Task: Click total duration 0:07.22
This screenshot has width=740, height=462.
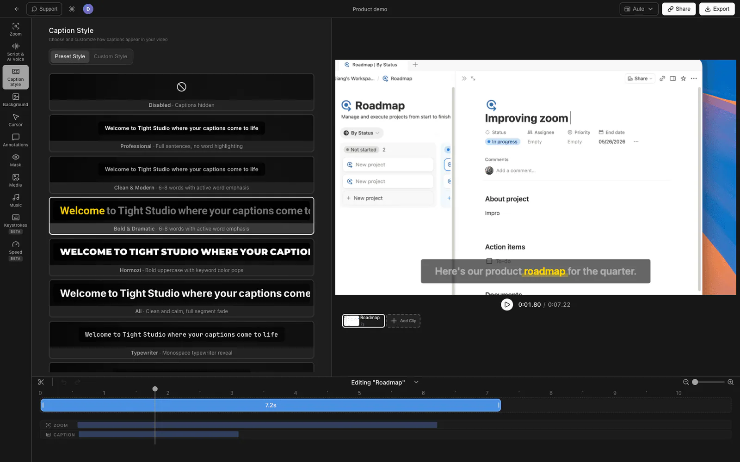Action: 559,304
